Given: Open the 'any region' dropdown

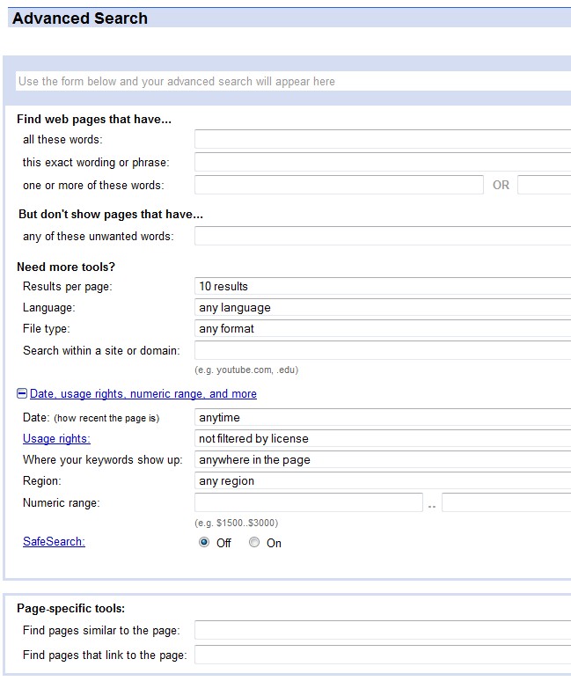Looking at the screenshot, I should [x=383, y=481].
